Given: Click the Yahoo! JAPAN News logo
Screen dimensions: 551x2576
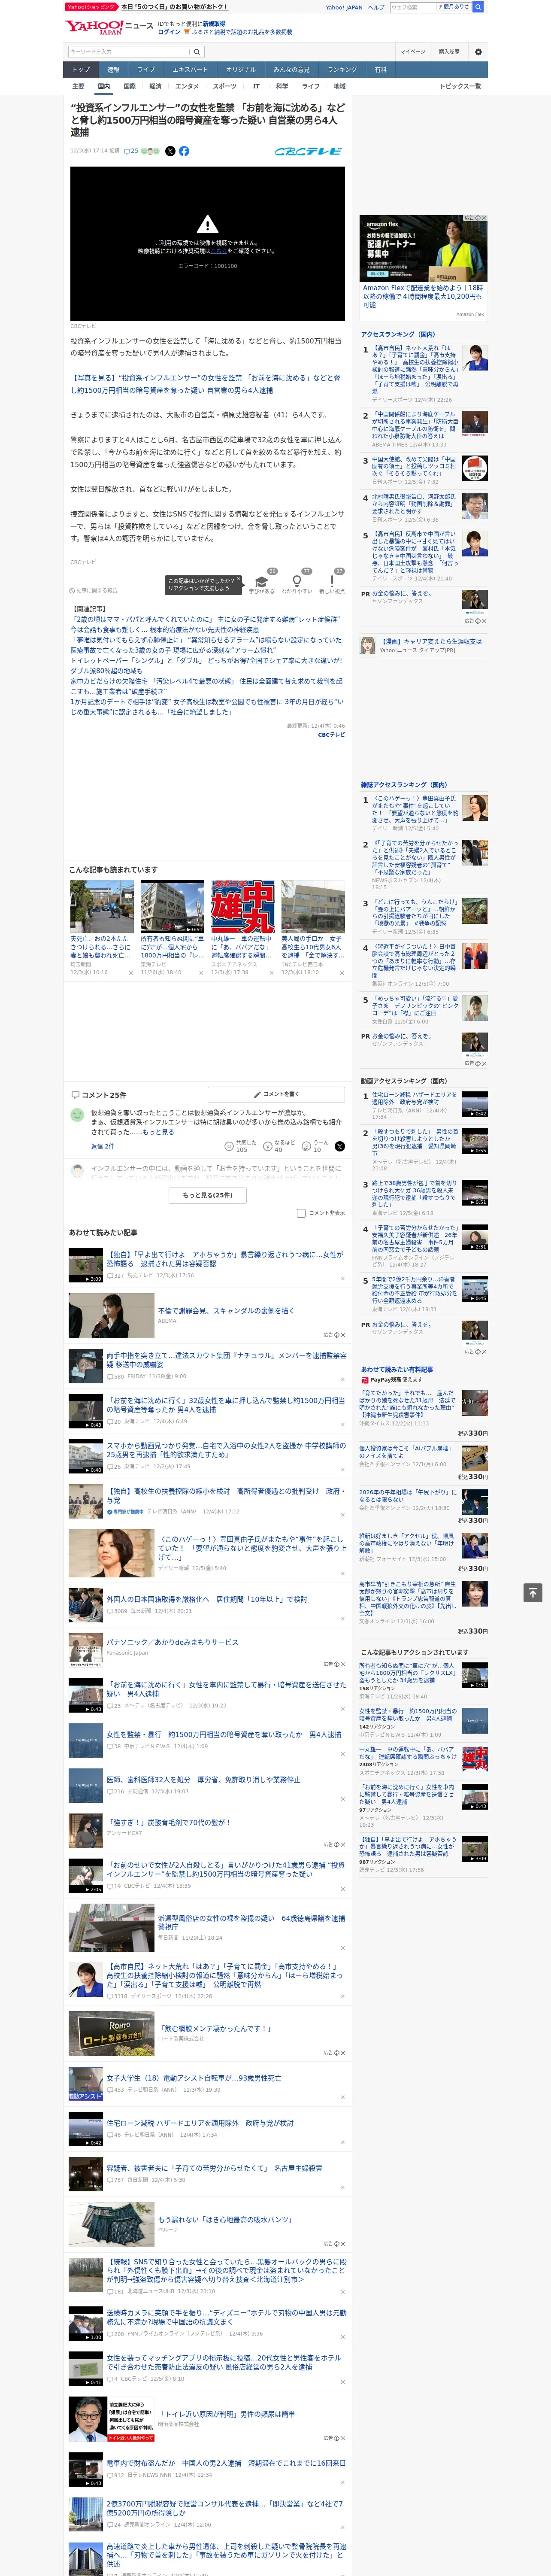Looking at the screenshot, I should (109, 27).
